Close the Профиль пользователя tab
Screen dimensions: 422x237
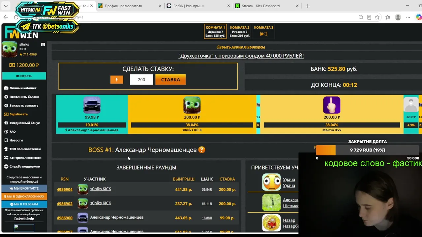click(160, 6)
